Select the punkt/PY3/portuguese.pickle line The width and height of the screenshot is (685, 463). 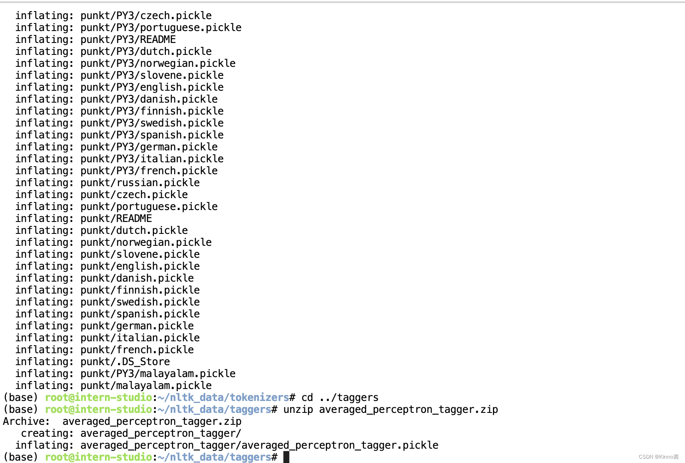click(x=128, y=27)
